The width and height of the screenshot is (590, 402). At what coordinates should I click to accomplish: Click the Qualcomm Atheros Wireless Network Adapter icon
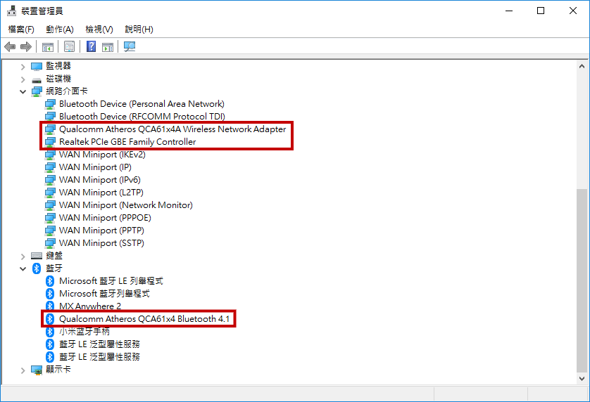pyautogui.click(x=50, y=129)
